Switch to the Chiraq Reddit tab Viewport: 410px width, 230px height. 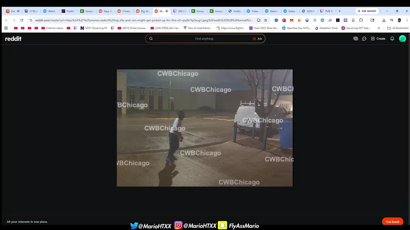coord(124,11)
